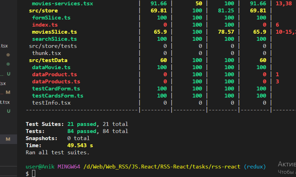
Task: Click the 78.57 value in moviesSlice.ts row
Action: click(226, 32)
